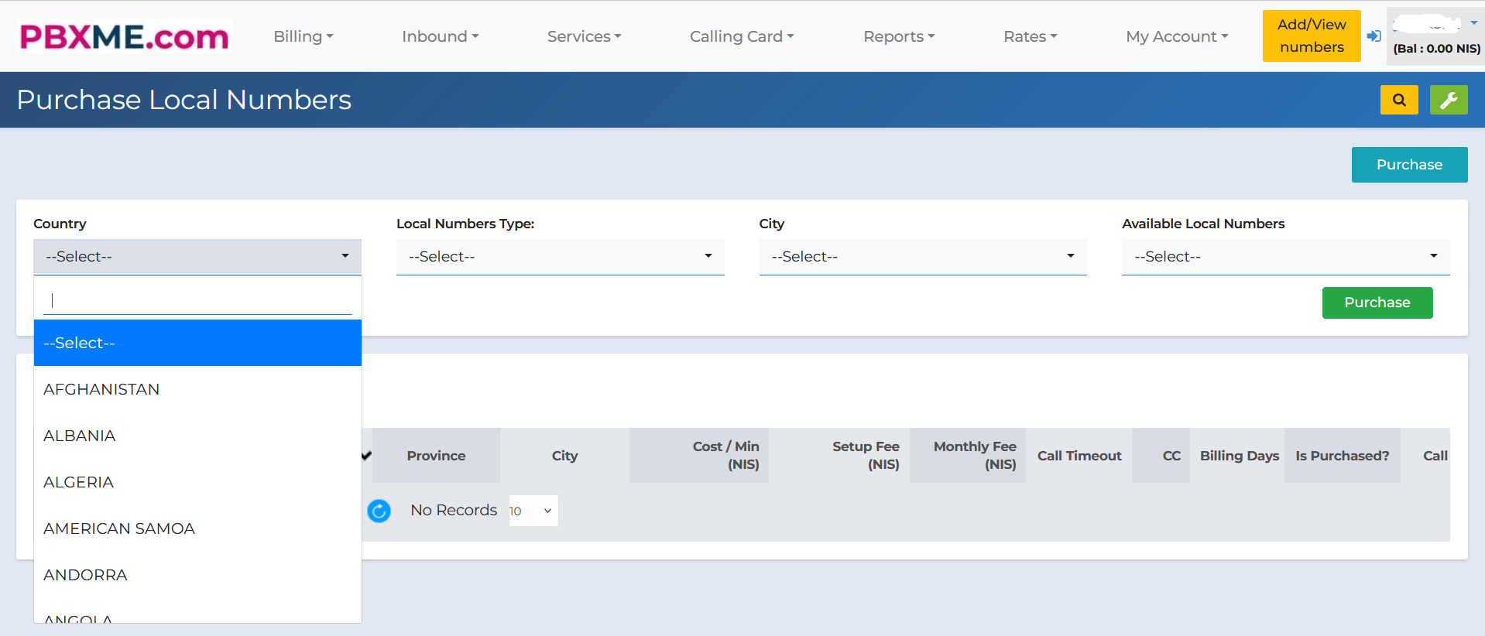Expand the City select dropdown
This screenshot has height=636, width=1485.
click(923, 257)
